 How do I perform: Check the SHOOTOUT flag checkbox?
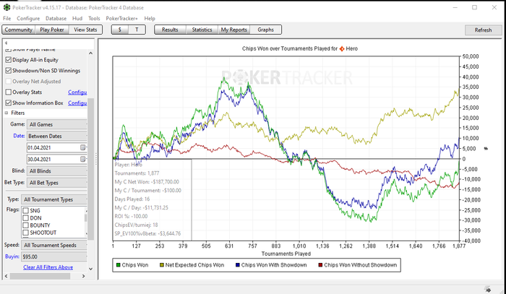26,233
